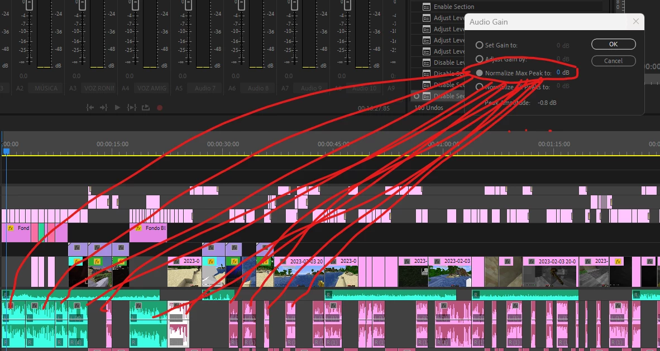
Task: Select the Fond clip at timeline start
Action: click(x=17, y=233)
